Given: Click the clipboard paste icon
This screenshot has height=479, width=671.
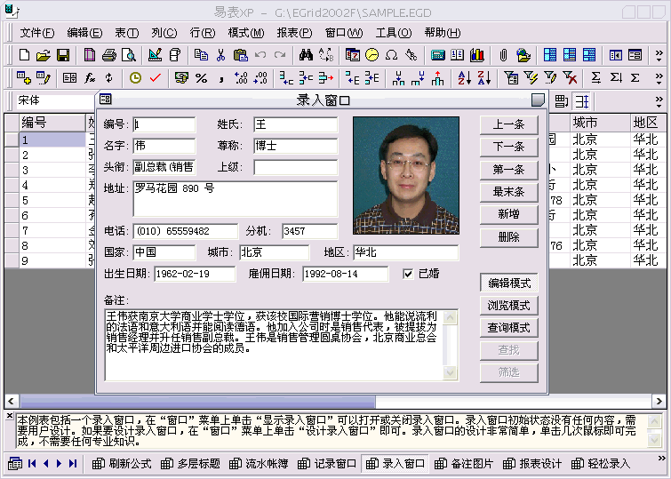Looking at the screenshot, I should tap(241, 55).
